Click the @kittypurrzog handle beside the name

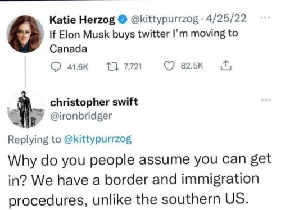pos(164,19)
